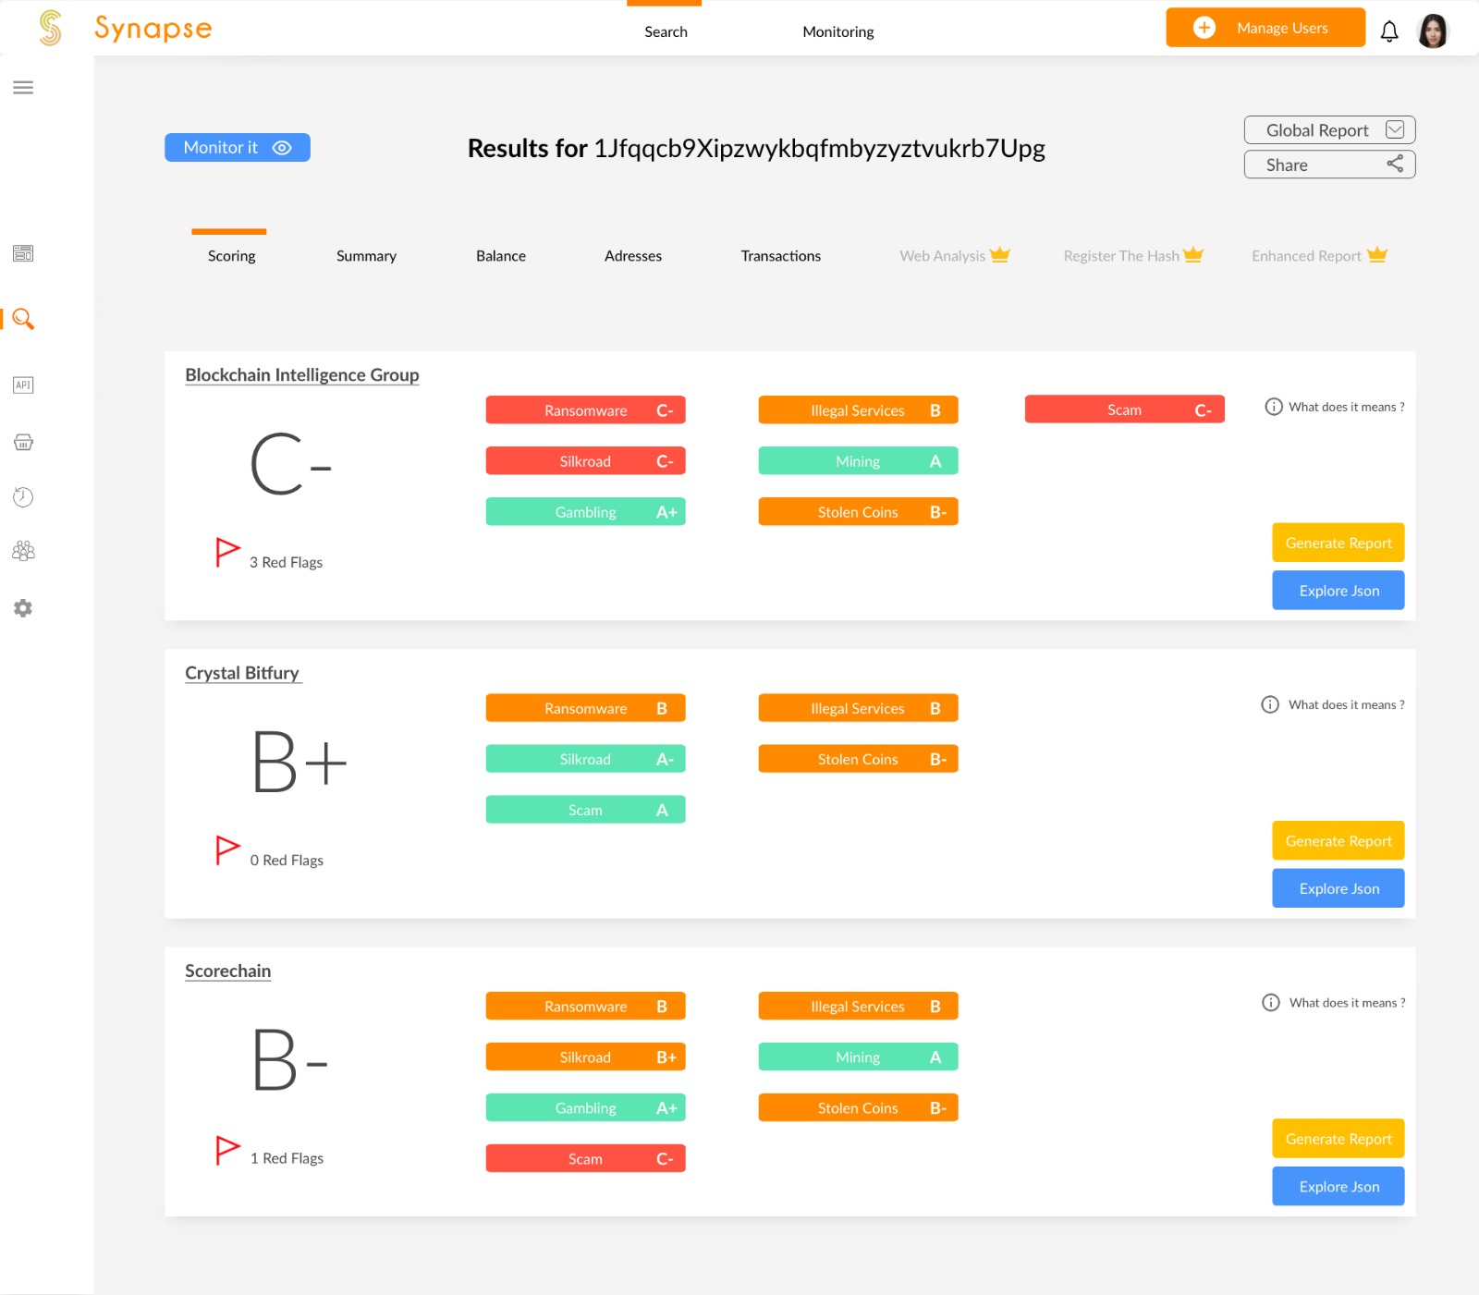Click the red flag icon beside 3 Red Flags
1479x1295 pixels.
[227, 552]
